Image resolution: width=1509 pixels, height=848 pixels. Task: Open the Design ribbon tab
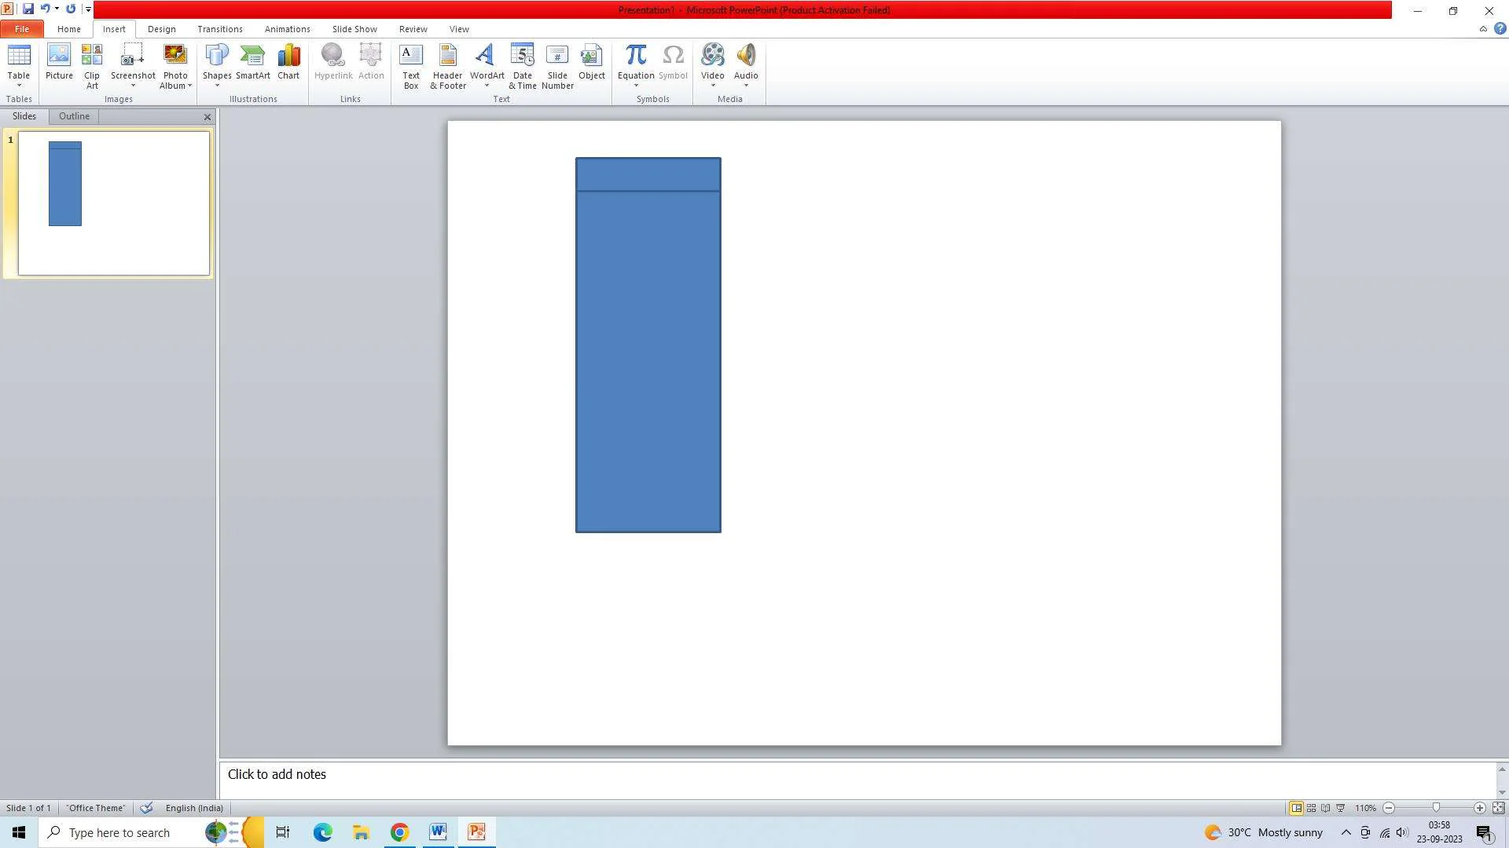tap(162, 29)
